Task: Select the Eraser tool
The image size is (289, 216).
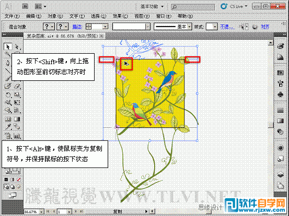Action: (17, 86)
